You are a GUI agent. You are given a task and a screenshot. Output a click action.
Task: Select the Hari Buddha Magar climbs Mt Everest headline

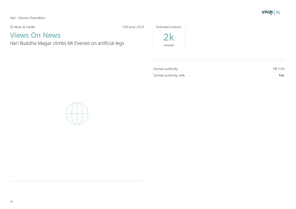(x=67, y=43)
